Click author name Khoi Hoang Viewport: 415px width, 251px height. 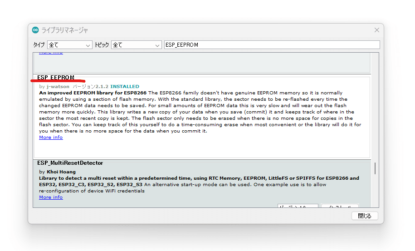(61, 172)
